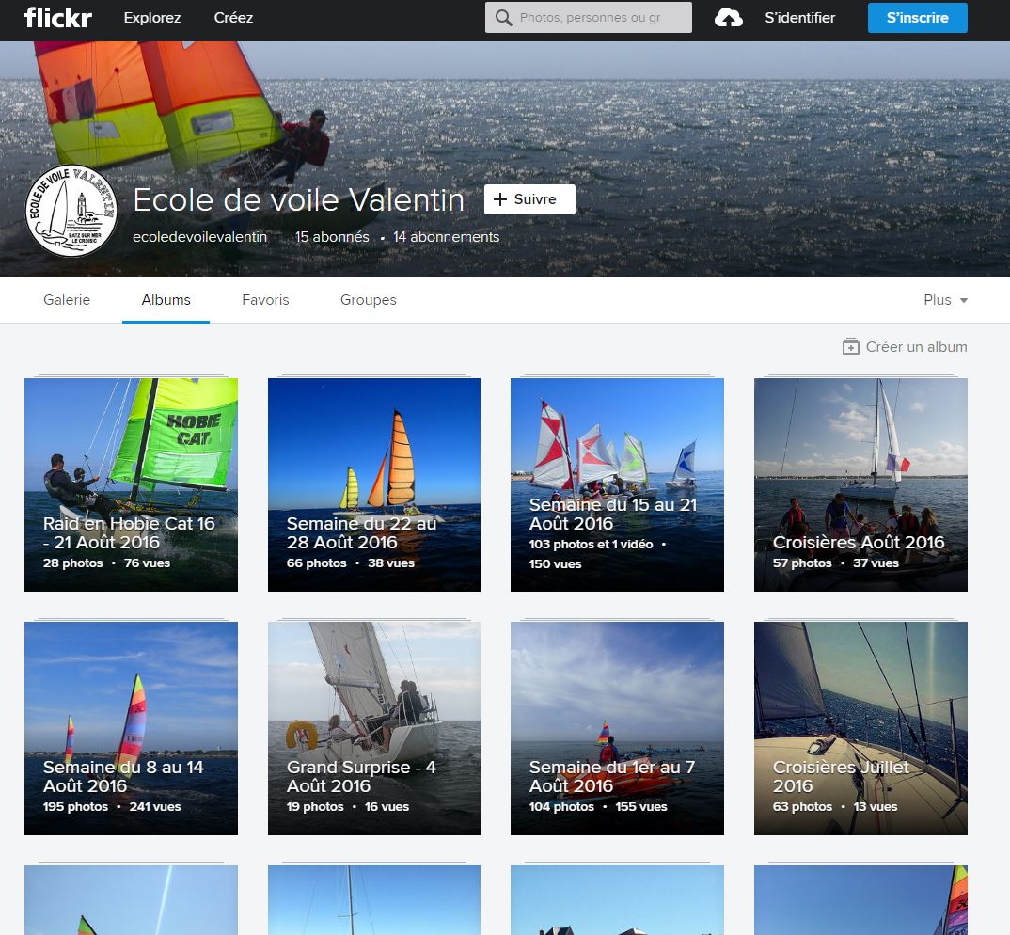This screenshot has height=935, width=1010.
Task: Open the 15 abonnés list
Action: pyautogui.click(x=332, y=237)
